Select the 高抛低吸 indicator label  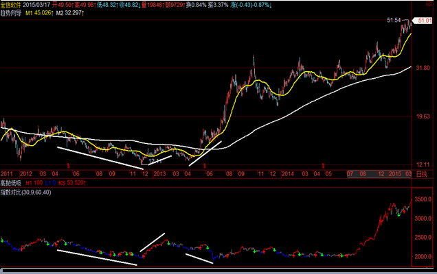point(12,183)
